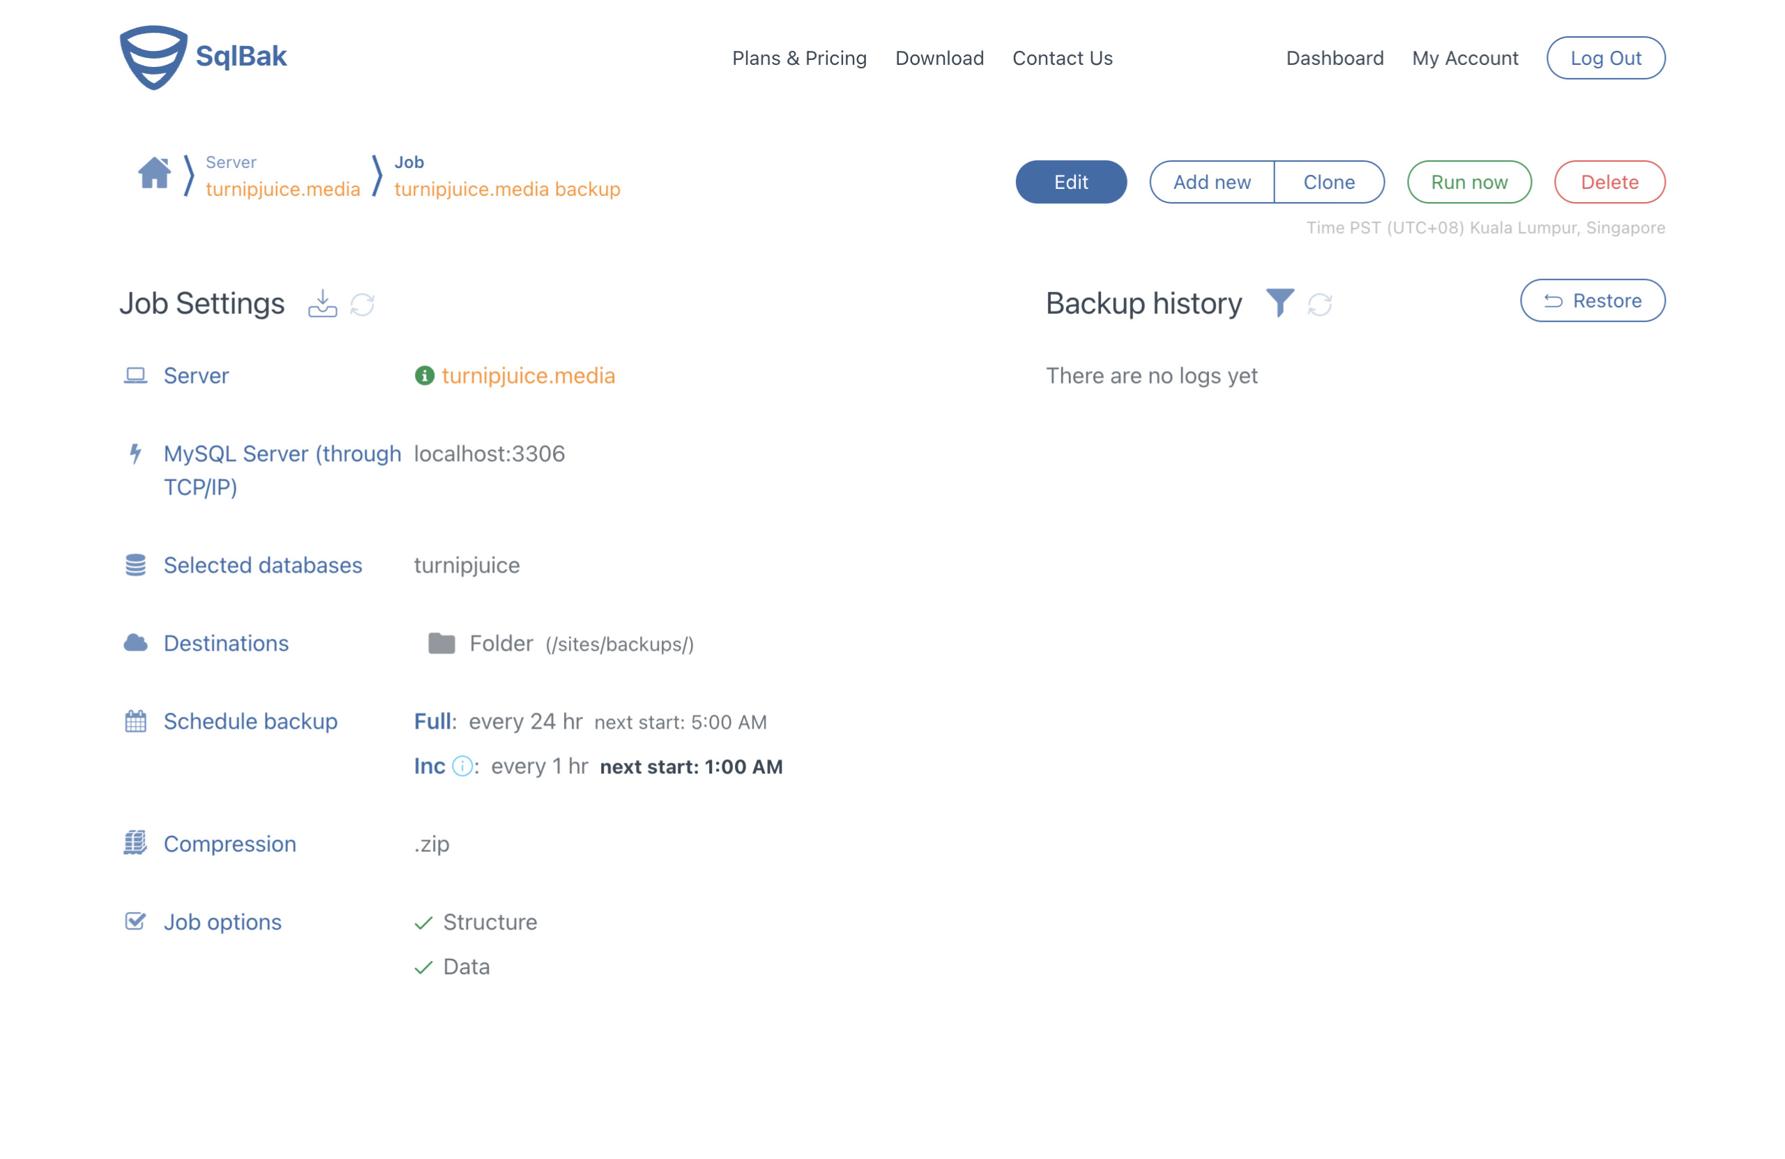Image resolution: width=1785 pixels, height=1159 pixels.
Task: Click the server icon next to Server label
Action: [x=135, y=374]
